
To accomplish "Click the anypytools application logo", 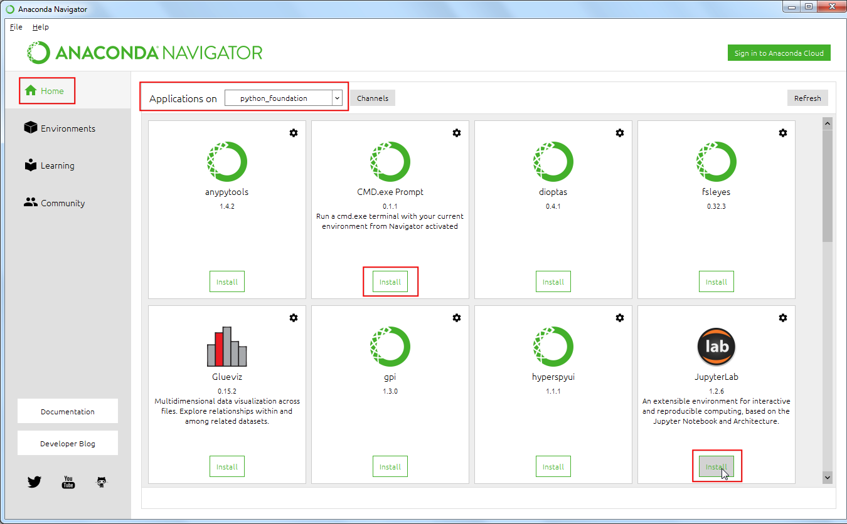I will (227, 162).
